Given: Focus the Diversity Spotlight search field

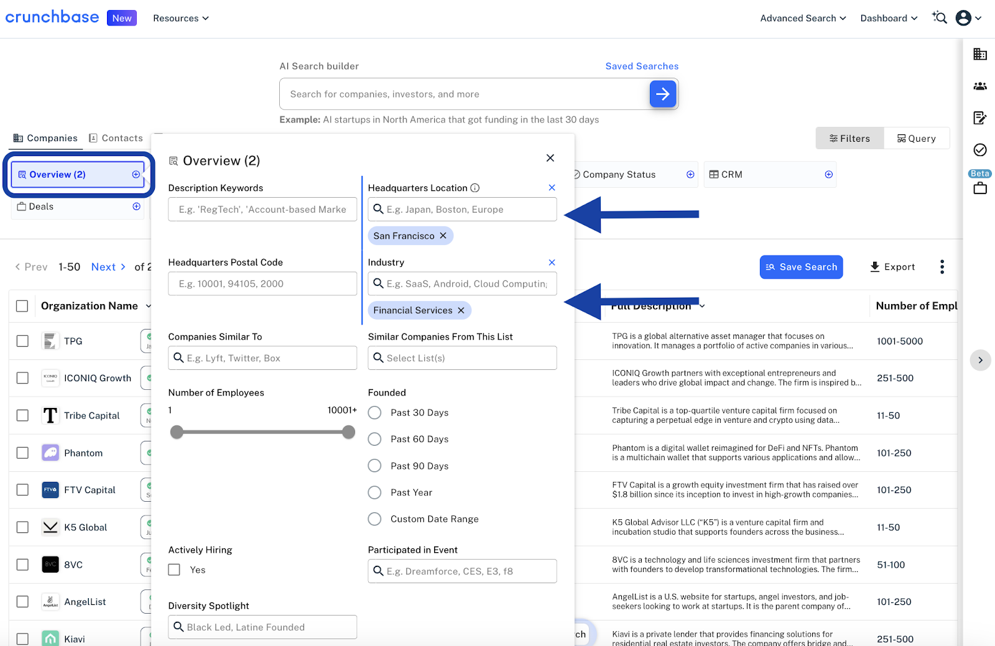Looking at the screenshot, I should 262,627.
